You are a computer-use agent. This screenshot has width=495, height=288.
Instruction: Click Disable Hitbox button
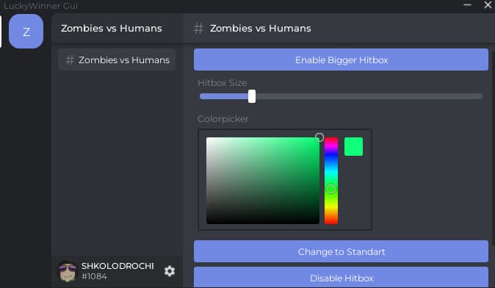(341, 278)
